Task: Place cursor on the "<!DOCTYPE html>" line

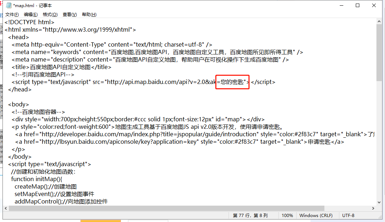Action: [30, 22]
